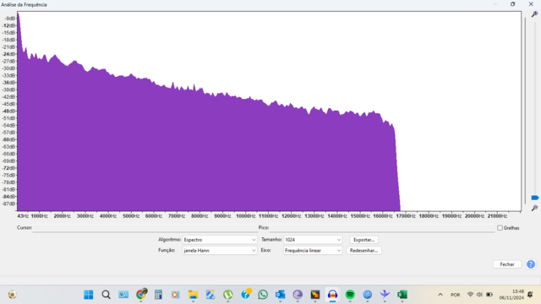Click the zoom out magnifier icon
Image resolution: width=541 pixels, height=304 pixels.
point(534,208)
